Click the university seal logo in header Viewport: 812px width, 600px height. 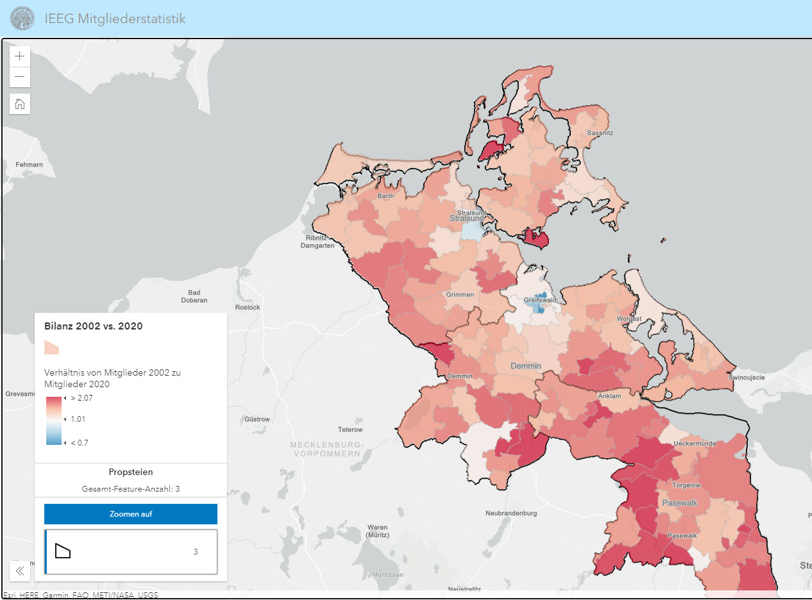[x=22, y=19]
